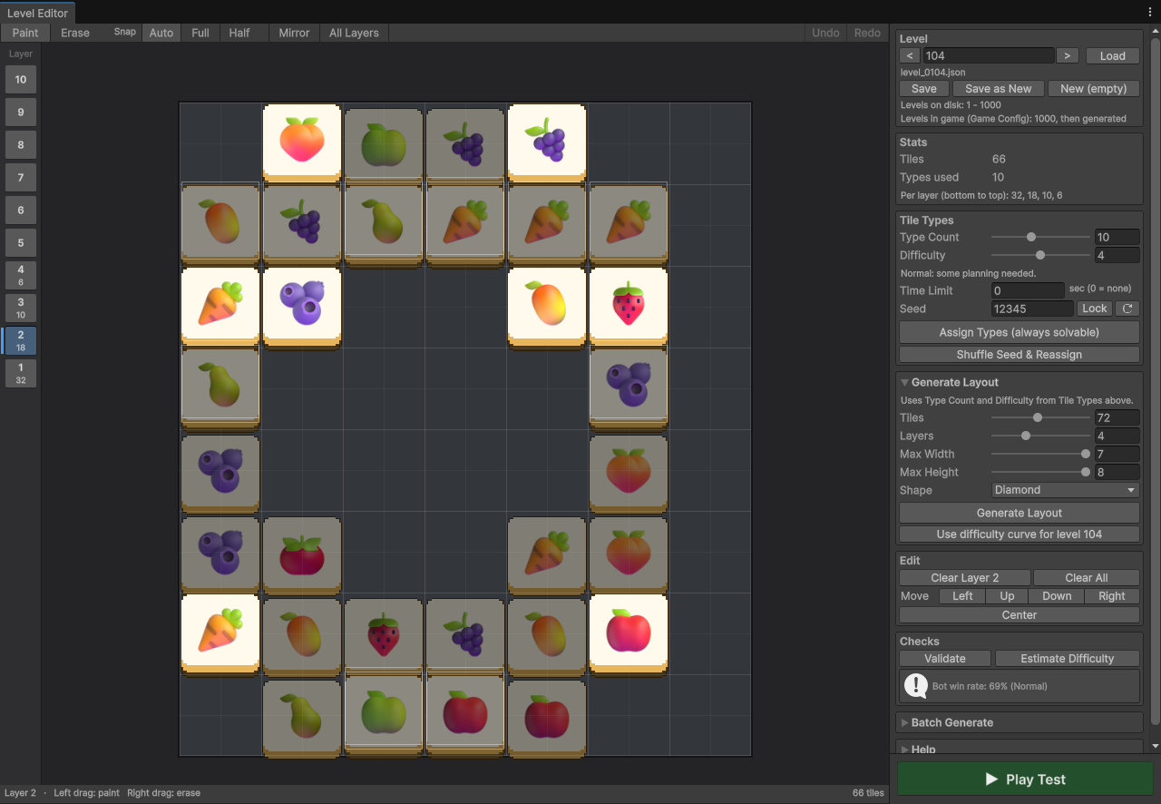This screenshot has height=804, width=1161.
Task: Click Assign Types (always solvable)
Action: click(1020, 332)
